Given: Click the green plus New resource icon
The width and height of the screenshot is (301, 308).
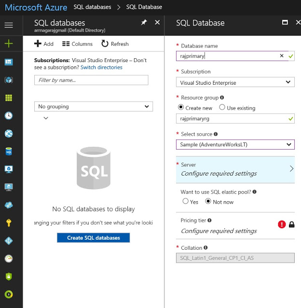Looking at the screenshot, I should point(9,44).
